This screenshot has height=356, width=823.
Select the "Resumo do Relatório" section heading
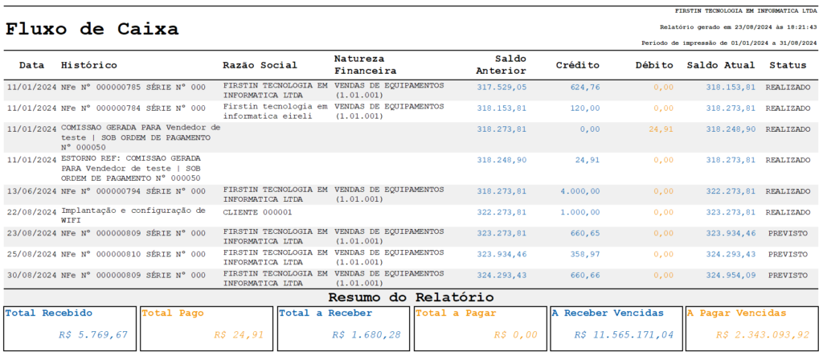point(411,297)
